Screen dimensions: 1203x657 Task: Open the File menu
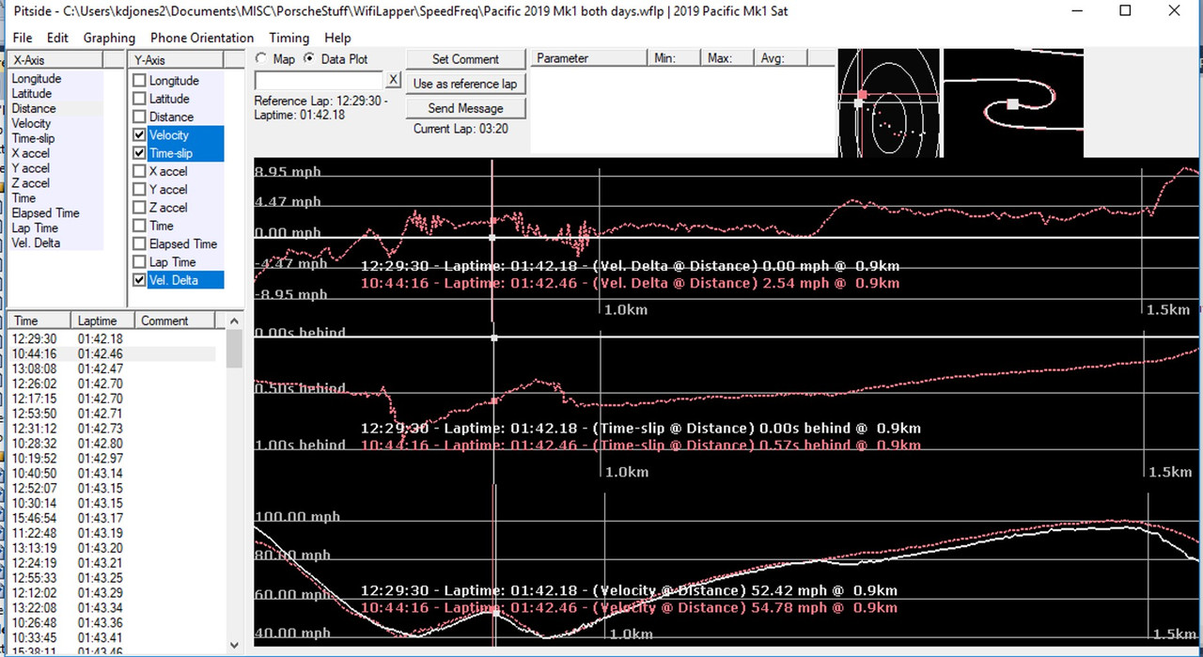(x=23, y=38)
